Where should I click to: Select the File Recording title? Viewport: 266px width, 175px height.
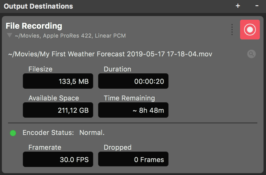[34, 26]
